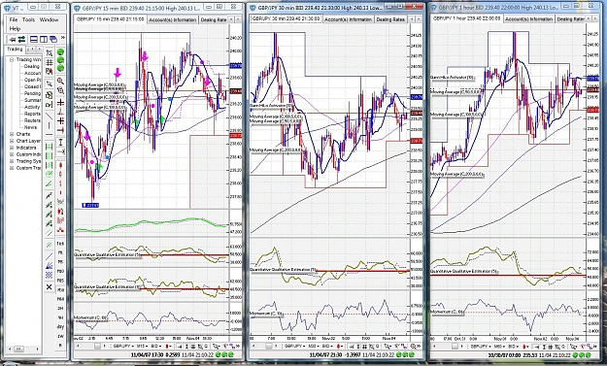Click the grid hash icon in vertical toolbar
Image resolution: width=607 pixels, height=366 pixels.
pos(50,62)
